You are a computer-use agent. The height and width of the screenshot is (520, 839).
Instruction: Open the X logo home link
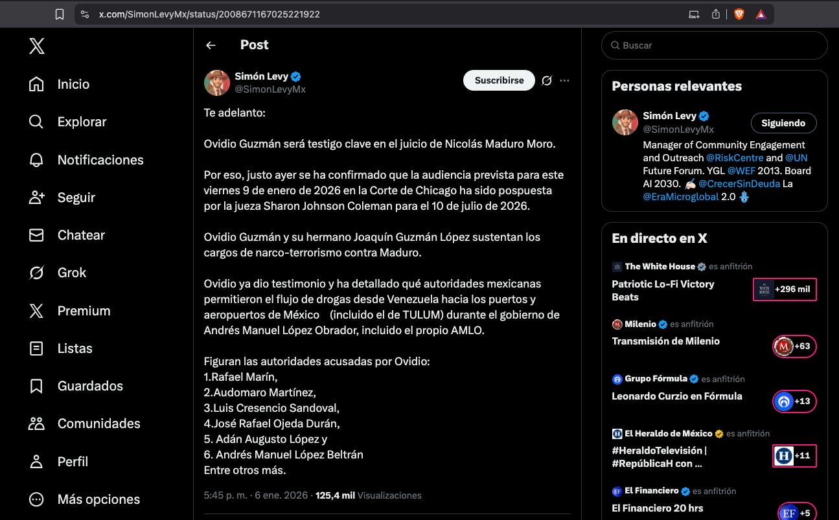click(37, 46)
